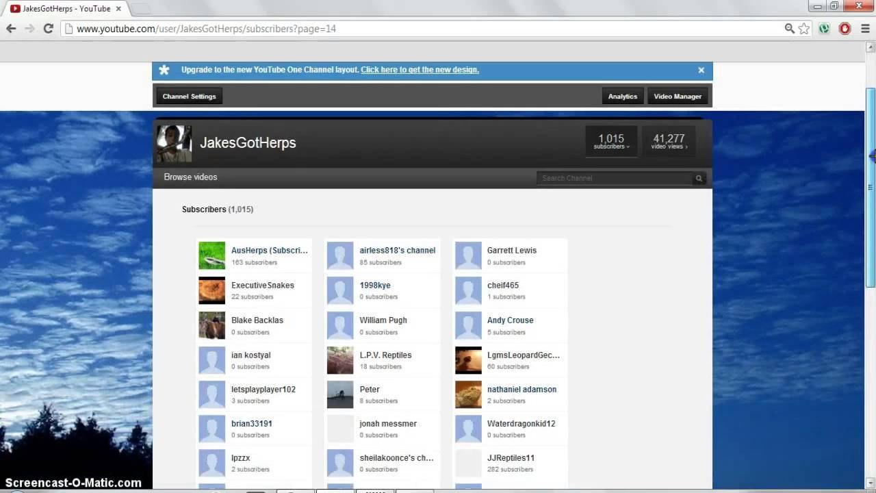Click the search magnifier in Search Channel box
The image size is (876, 493).
tap(699, 178)
